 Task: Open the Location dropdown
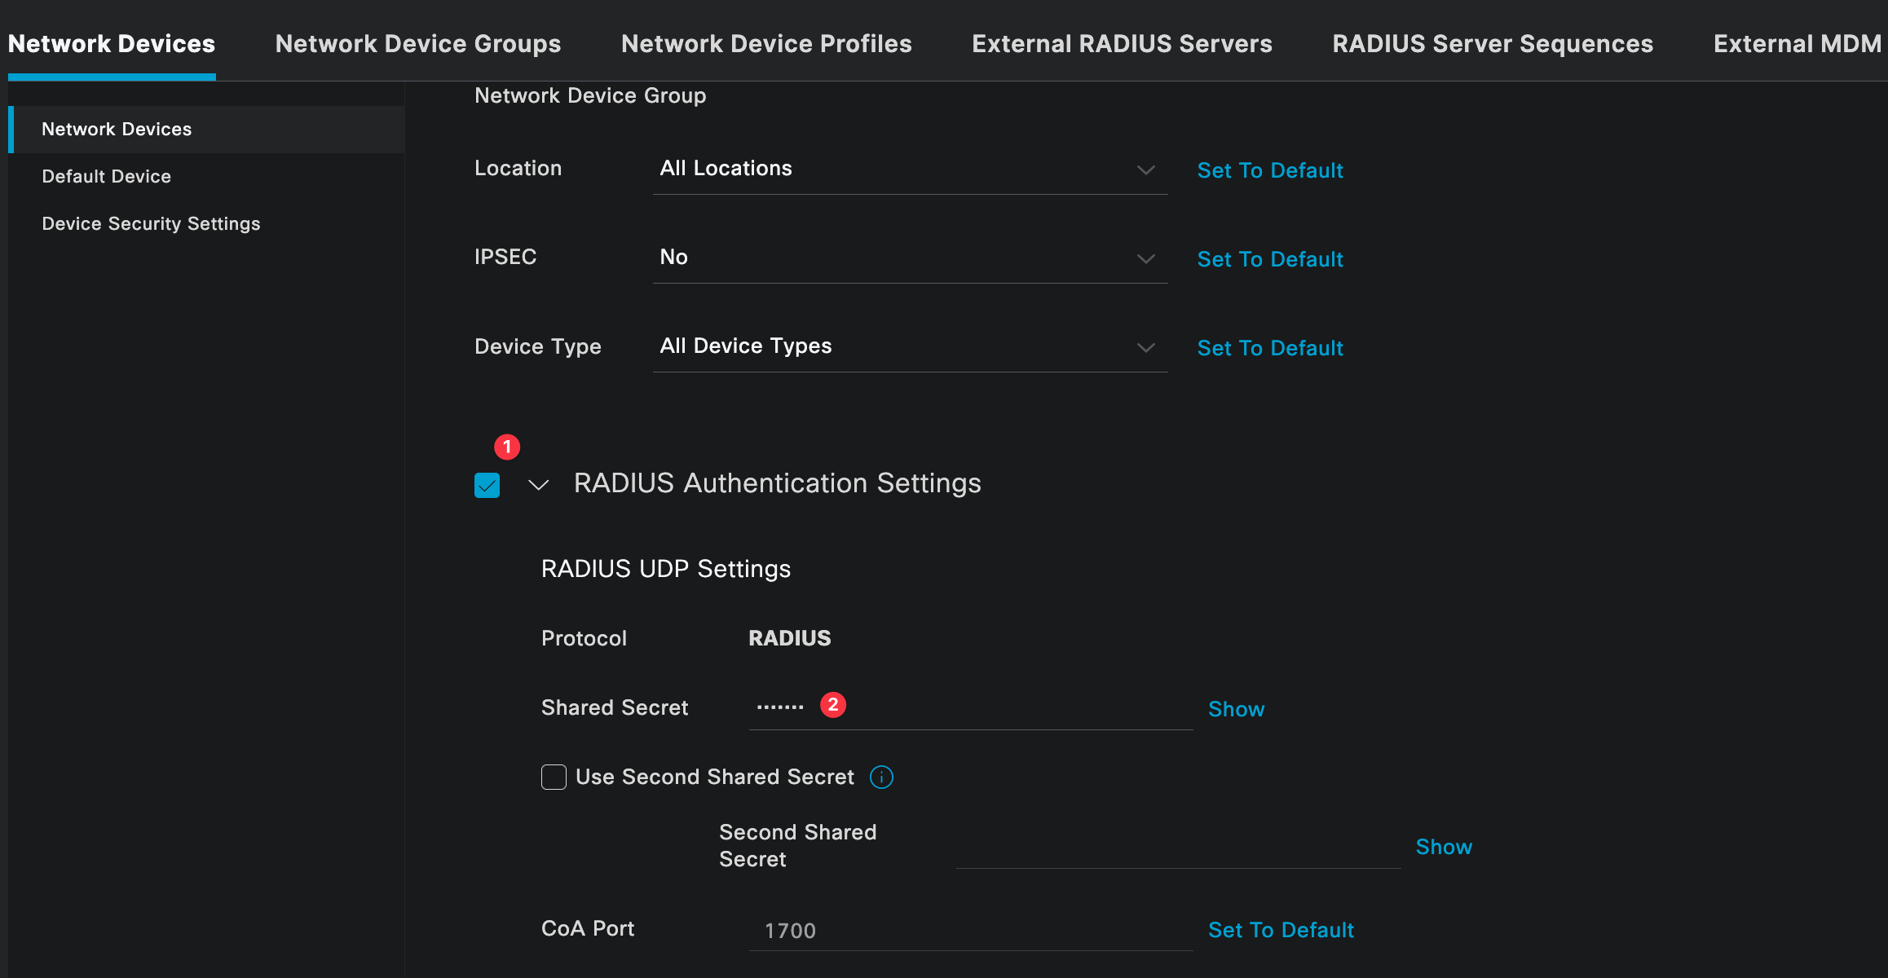[x=909, y=170]
